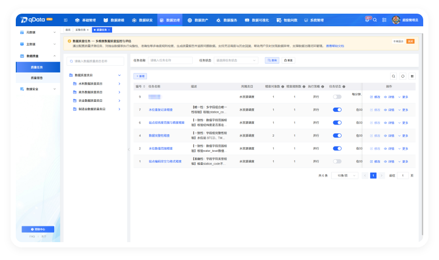Screen dimensions: 439x260
Task: Disable status switch for 水位数值范围稽查
Action: point(337,149)
